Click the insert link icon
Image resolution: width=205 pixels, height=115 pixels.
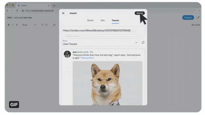[54, 25]
